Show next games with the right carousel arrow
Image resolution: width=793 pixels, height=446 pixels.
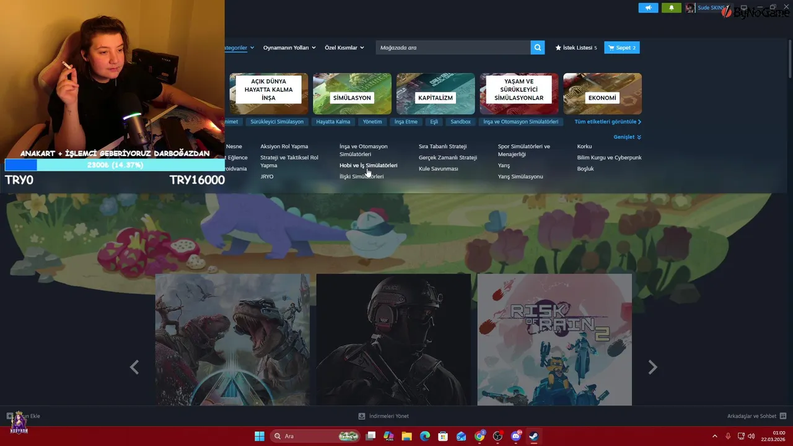[652, 367]
